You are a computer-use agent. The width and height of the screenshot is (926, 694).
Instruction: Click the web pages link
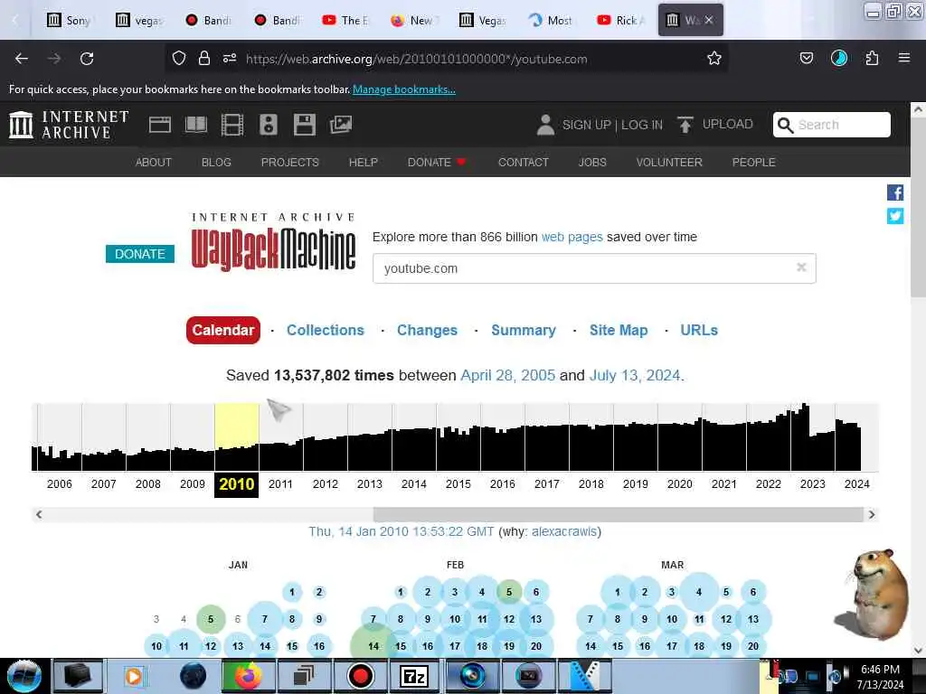click(572, 237)
